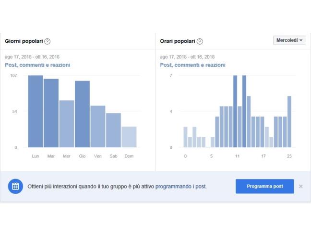
Task: Open the 'programmando i post' link
Action: pos(181,186)
